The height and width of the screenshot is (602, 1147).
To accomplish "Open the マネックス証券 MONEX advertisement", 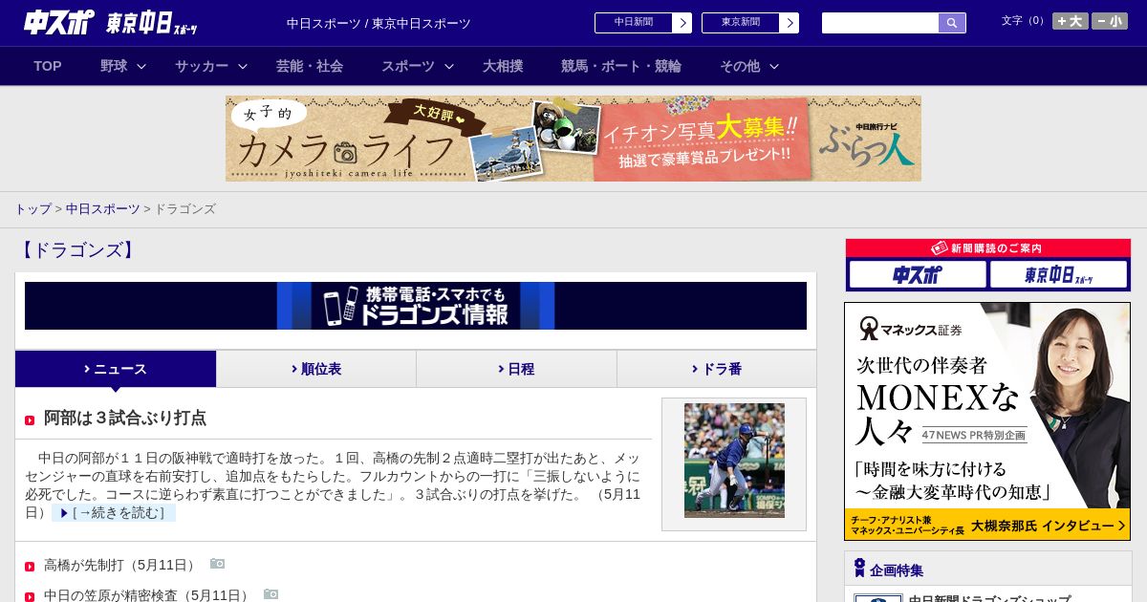I will click(x=987, y=421).
